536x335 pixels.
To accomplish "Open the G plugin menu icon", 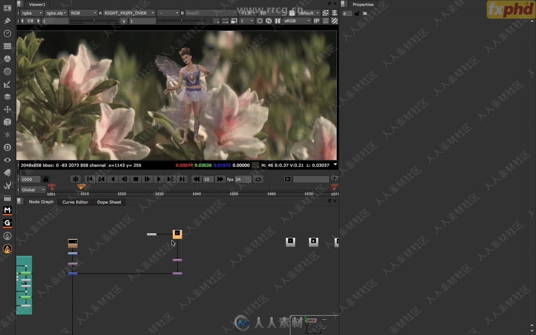I will click(x=7, y=223).
